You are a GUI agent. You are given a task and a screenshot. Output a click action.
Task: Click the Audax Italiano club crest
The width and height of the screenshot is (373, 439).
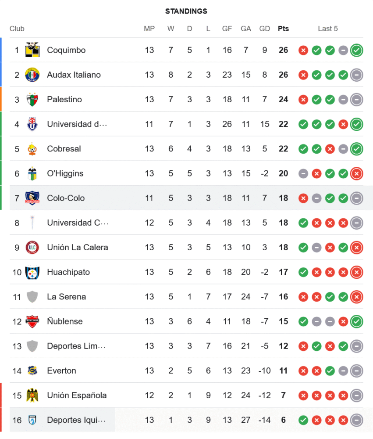coord(32,75)
